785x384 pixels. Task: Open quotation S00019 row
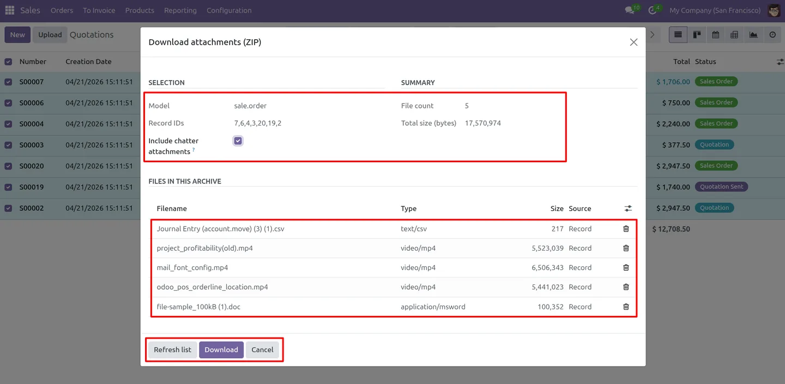click(32, 187)
